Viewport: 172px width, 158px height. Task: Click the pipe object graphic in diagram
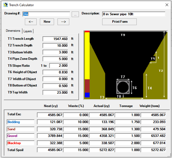tap(123, 87)
